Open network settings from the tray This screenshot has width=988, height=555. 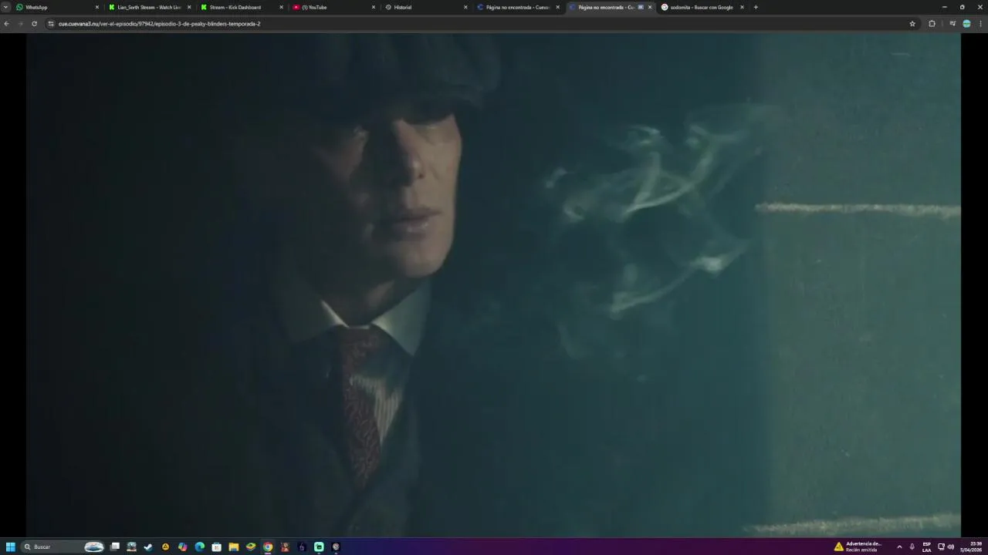pyautogui.click(x=941, y=547)
